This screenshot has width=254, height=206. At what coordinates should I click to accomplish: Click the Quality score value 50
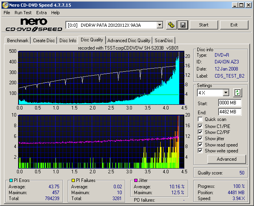242,173
